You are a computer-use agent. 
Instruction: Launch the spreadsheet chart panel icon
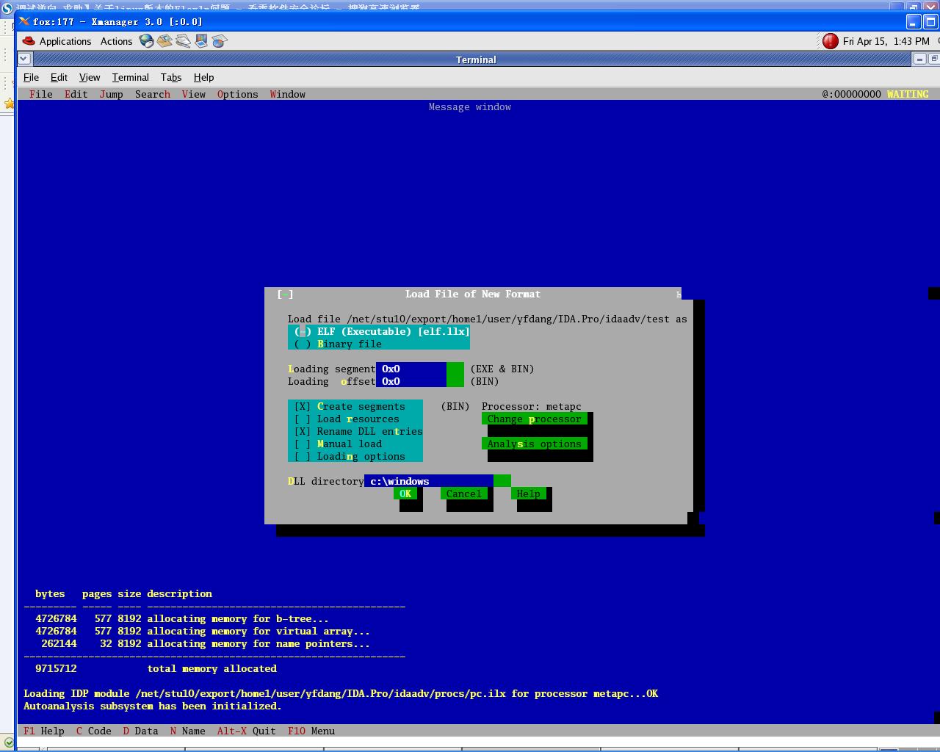[x=219, y=41]
